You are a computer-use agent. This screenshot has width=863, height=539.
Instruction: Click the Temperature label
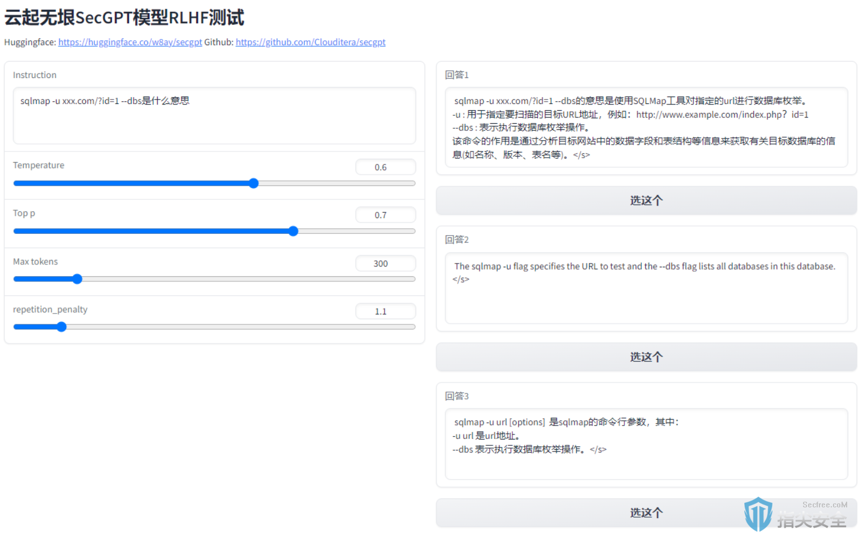38,165
